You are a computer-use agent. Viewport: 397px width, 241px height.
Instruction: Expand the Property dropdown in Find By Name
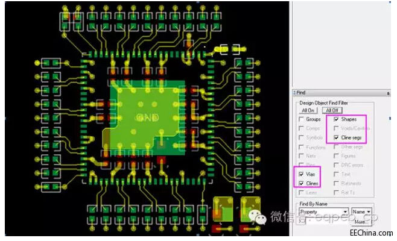click(x=345, y=212)
